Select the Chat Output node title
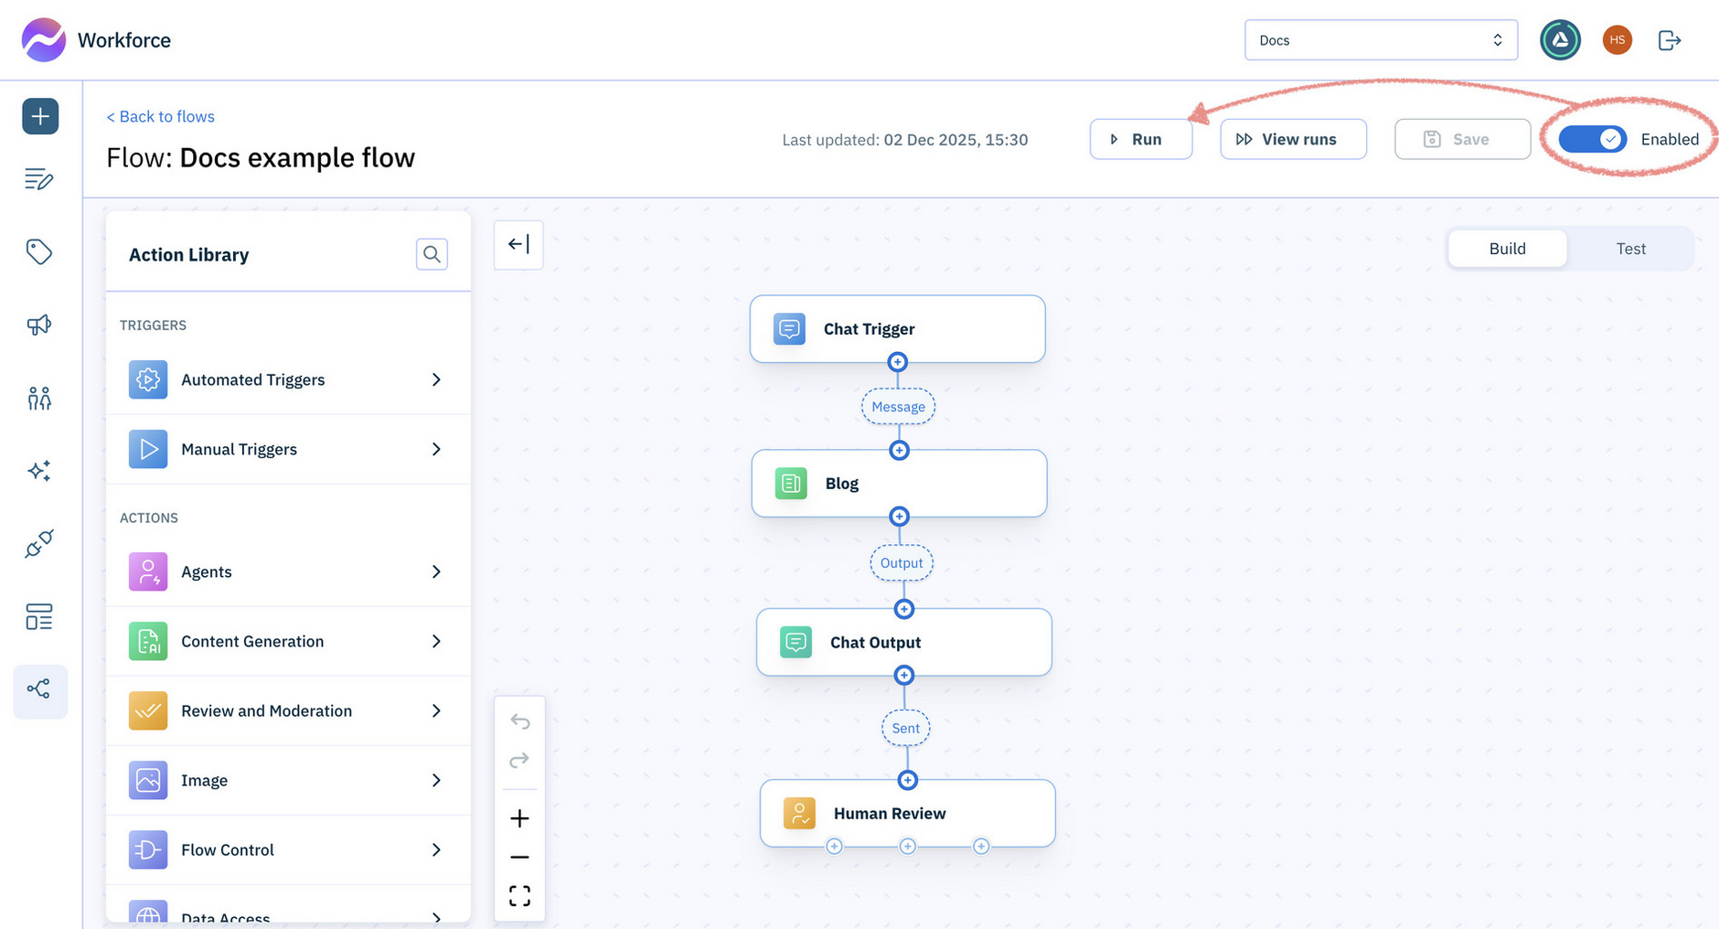The image size is (1719, 929). click(875, 643)
